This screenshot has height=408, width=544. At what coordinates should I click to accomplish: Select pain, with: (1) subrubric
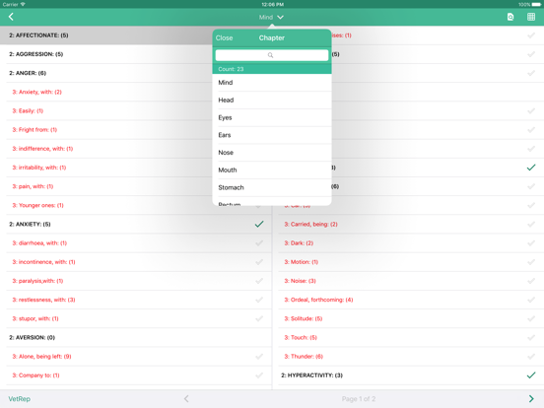pos(33,186)
